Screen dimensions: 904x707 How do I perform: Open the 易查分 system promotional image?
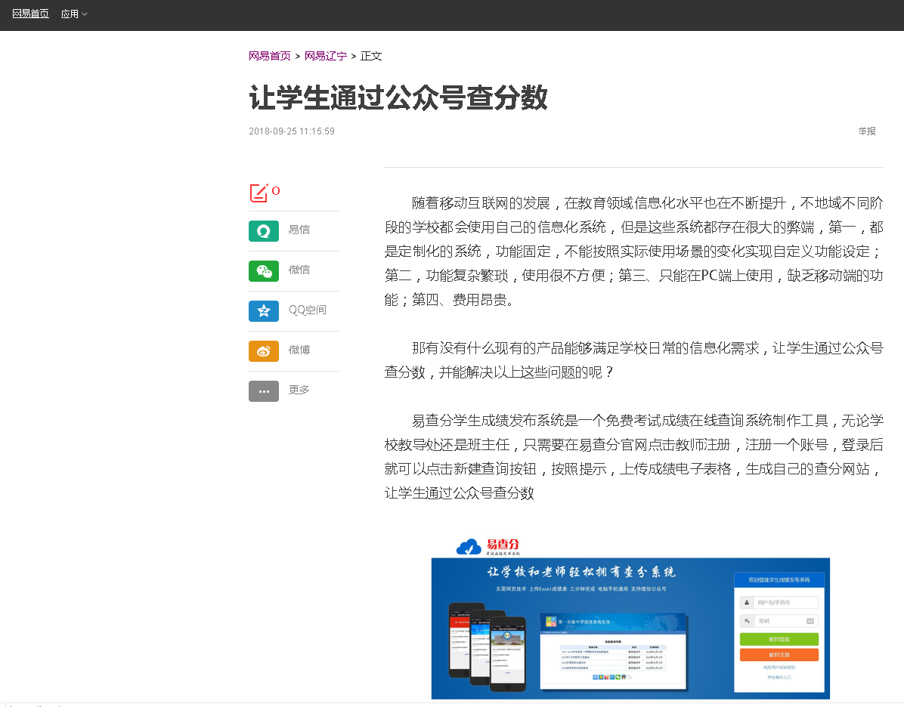point(630,618)
